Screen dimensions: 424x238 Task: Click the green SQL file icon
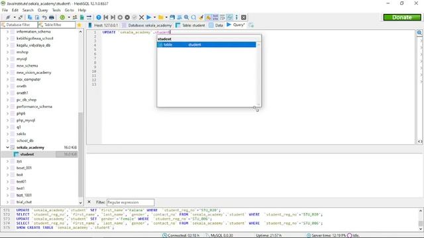(x=82, y=17)
